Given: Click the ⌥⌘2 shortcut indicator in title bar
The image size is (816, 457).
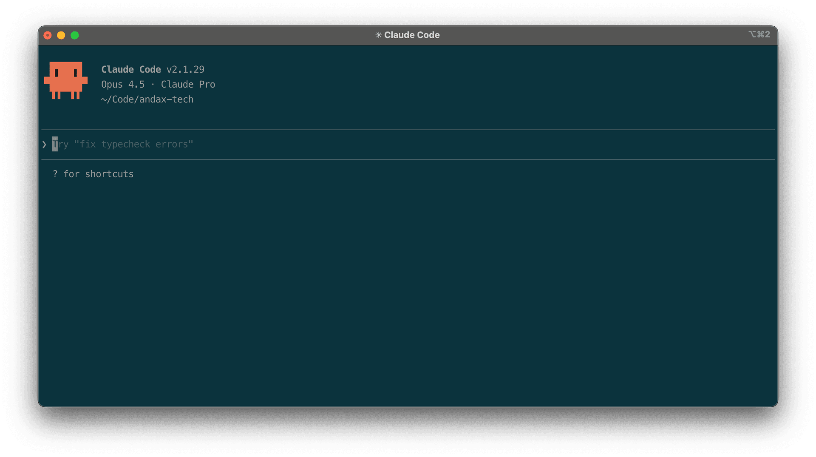Looking at the screenshot, I should click(x=759, y=34).
